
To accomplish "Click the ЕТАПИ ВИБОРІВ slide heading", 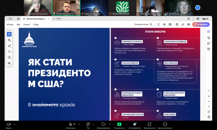I will (155, 31).
